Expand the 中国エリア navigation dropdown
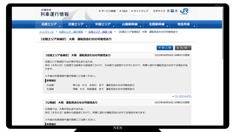Viewport: 235px width, 132px height. pyautogui.click(x=103, y=24)
